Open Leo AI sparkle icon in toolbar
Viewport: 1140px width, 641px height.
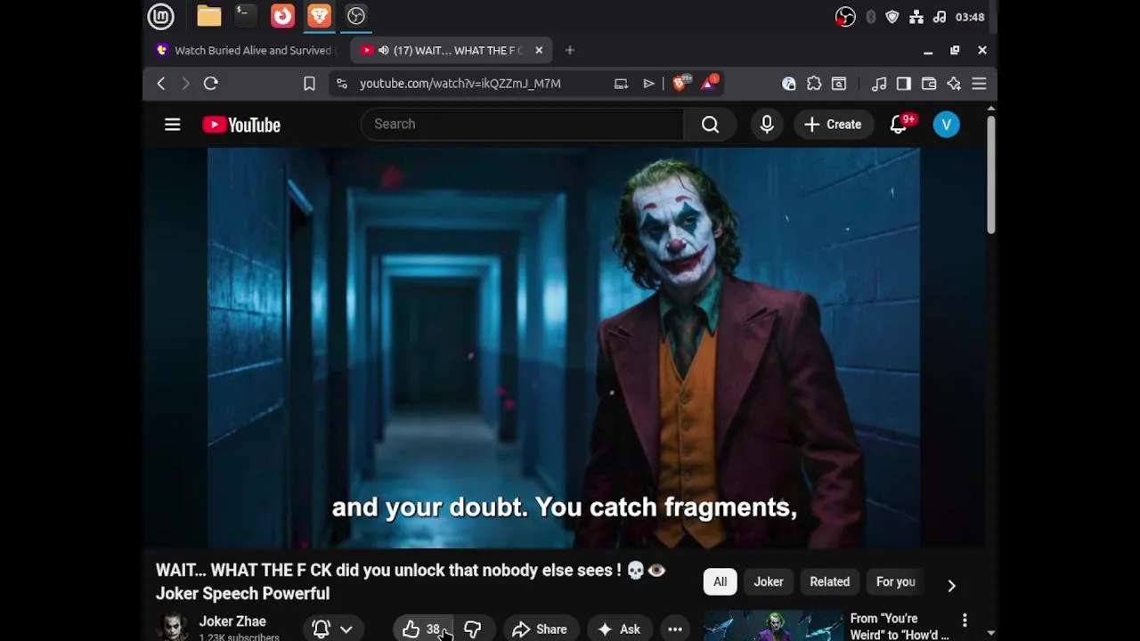[x=954, y=84]
